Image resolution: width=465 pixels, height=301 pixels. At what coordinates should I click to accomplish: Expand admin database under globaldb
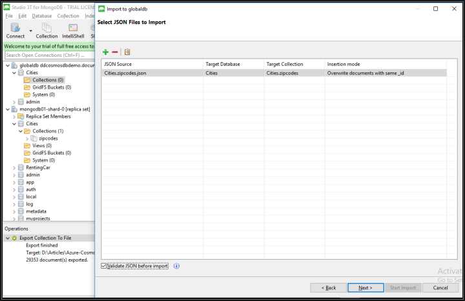tap(14, 102)
